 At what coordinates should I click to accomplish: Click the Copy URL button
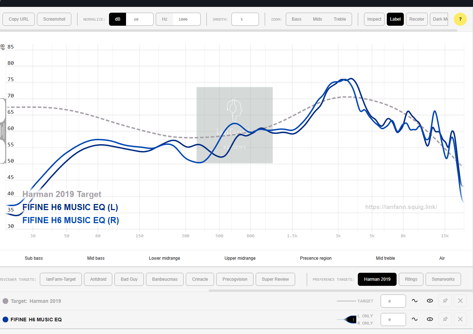click(19, 19)
